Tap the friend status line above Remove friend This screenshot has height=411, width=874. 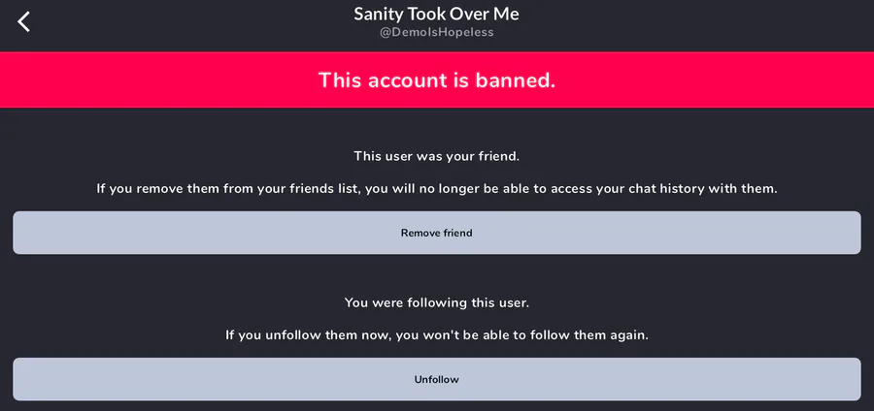[436, 155]
